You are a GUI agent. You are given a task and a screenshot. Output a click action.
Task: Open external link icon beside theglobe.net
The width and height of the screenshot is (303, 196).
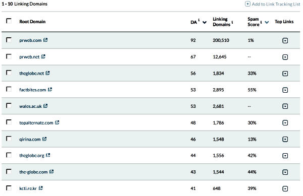pos(47,73)
